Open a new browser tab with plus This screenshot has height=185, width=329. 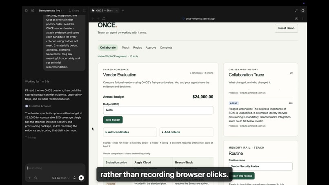[x=123, y=11]
